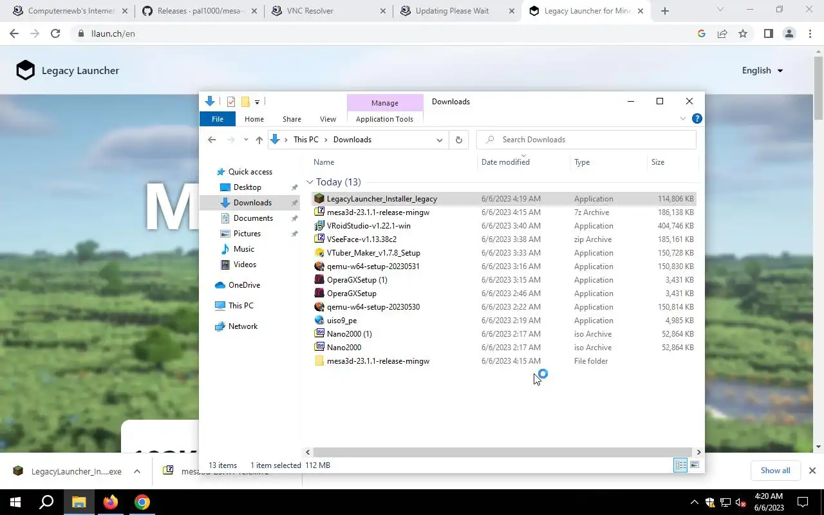Navigate back in File Explorer
The width and height of the screenshot is (824, 515).
(x=212, y=140)
